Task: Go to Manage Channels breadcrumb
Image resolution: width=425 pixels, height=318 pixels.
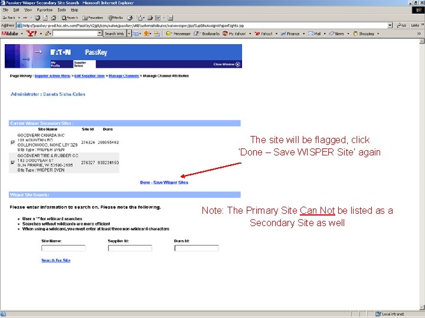Action: click(x=123, y=76)
